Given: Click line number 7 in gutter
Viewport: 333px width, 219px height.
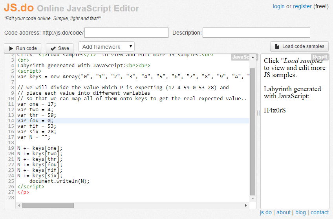Looking at the screenshot, I should click(x=13, y=82).
